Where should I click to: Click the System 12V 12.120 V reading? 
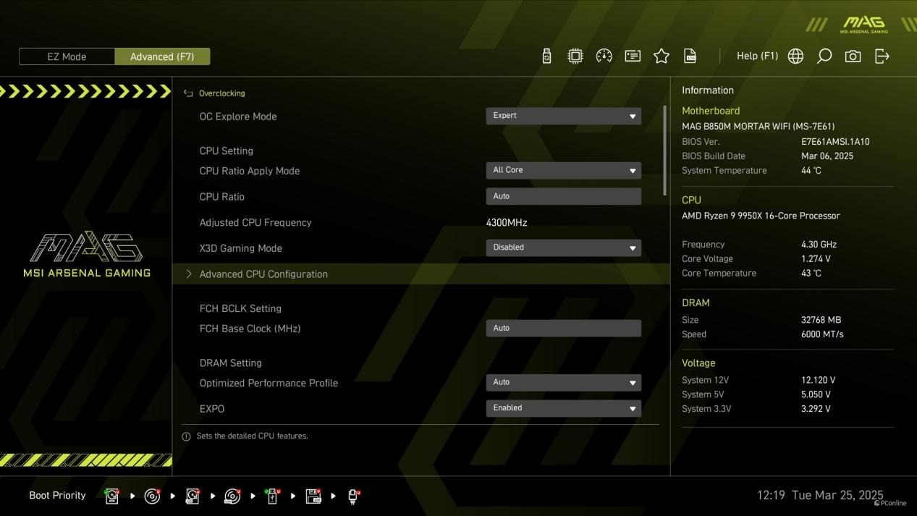818,380
